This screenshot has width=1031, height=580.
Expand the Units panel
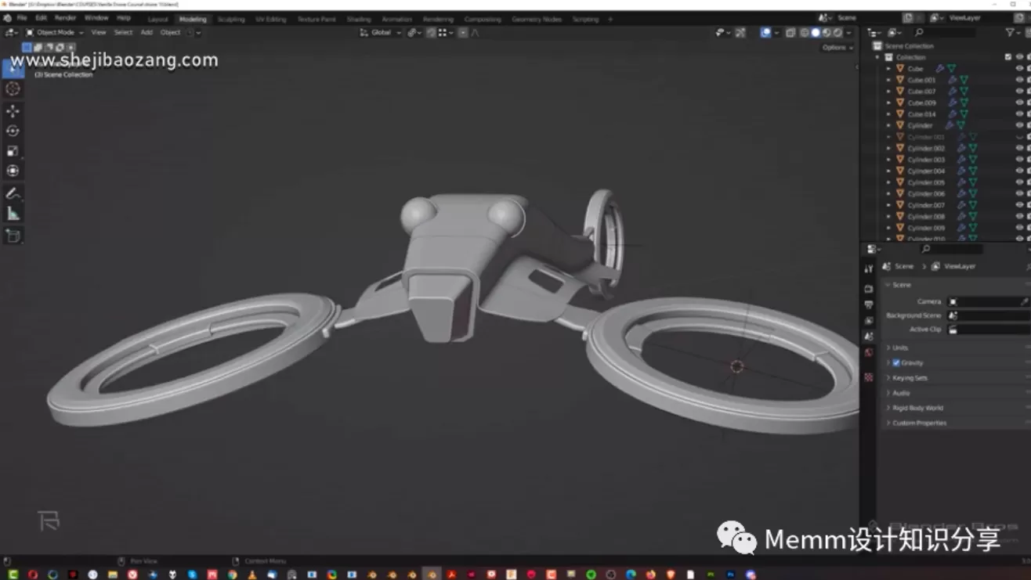pos(900,348)
